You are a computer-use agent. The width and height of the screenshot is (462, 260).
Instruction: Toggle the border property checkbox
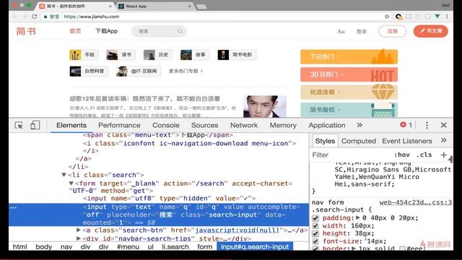315,248
